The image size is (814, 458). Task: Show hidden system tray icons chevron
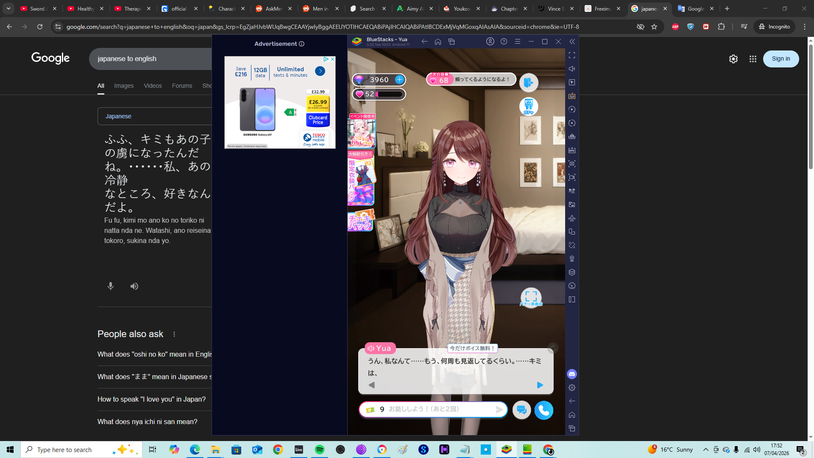coord(705,450)
